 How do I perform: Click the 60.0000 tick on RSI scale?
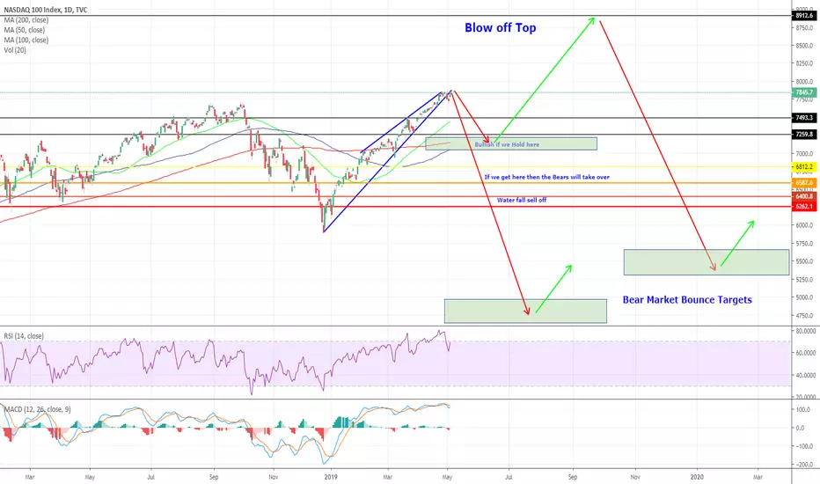[806, 353]
